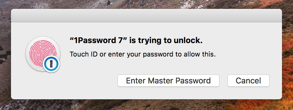
Task: Click empty dialog space left of Enter Master Password
Action: click(90, 81)
